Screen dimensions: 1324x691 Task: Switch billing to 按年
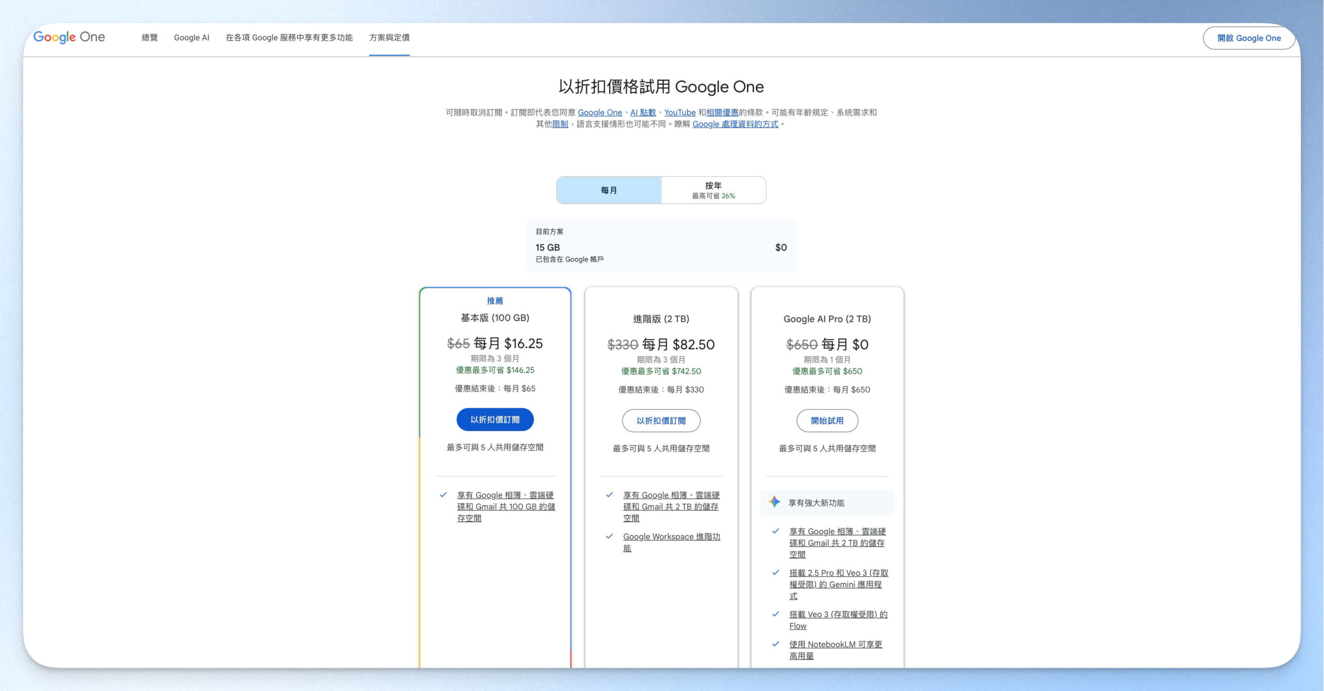click(x=714, y=190)
